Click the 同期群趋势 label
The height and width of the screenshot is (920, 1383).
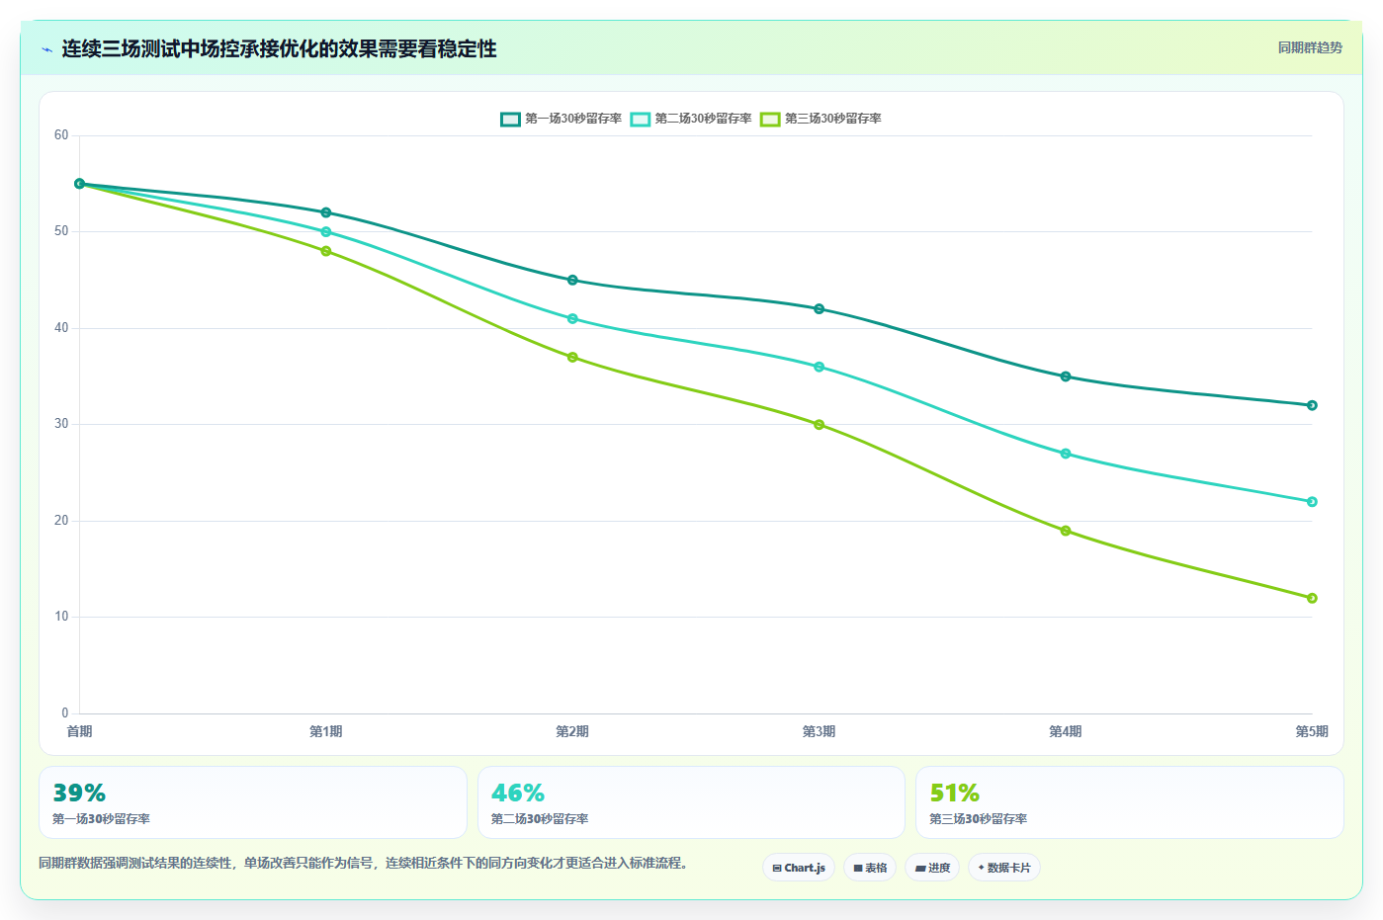[1310, 47]
